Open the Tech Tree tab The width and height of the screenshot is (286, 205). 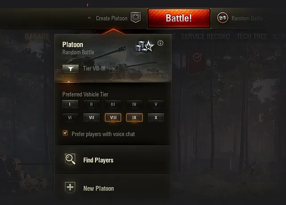[x=252, y=37]
